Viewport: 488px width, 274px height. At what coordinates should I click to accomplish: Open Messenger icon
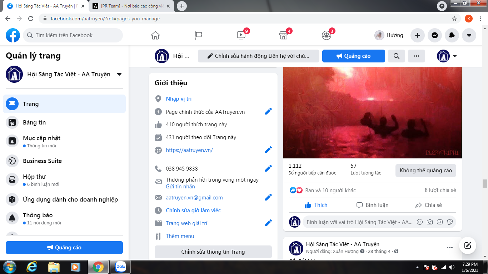[435, 35]
